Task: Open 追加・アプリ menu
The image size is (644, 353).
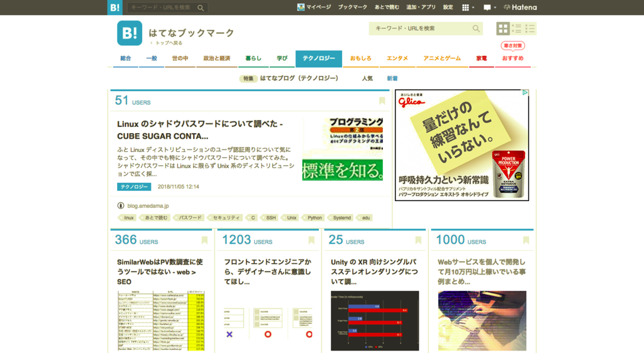Action: point(421,7)
